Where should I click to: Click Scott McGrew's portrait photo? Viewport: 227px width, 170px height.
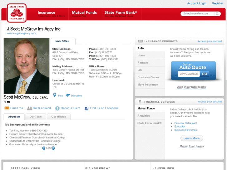[27, 66]
